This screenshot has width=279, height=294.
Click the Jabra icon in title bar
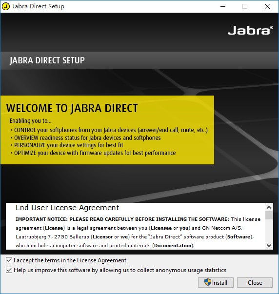(6, 6)
